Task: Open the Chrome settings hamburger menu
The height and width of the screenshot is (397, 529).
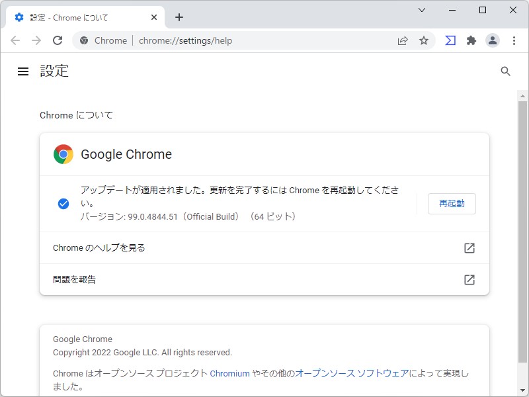Action: (x=23, y=71)
